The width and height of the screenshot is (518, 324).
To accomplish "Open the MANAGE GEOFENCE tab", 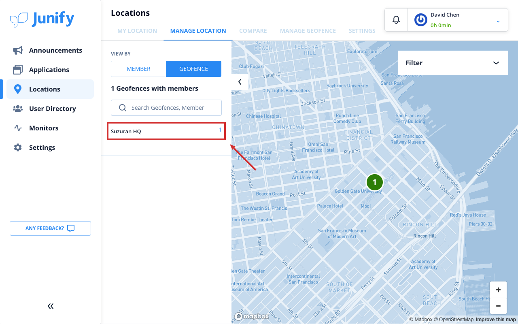I will tap(308, 31).
